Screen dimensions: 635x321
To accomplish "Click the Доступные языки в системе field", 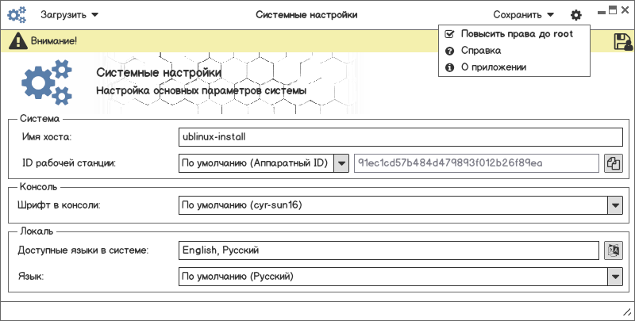I will coord(388,250).
